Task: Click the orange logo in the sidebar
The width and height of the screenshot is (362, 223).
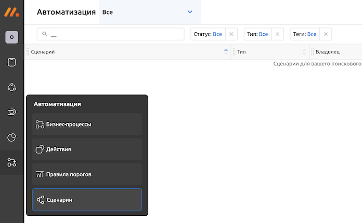Action: pyautogui.click(x=11, y=12)
